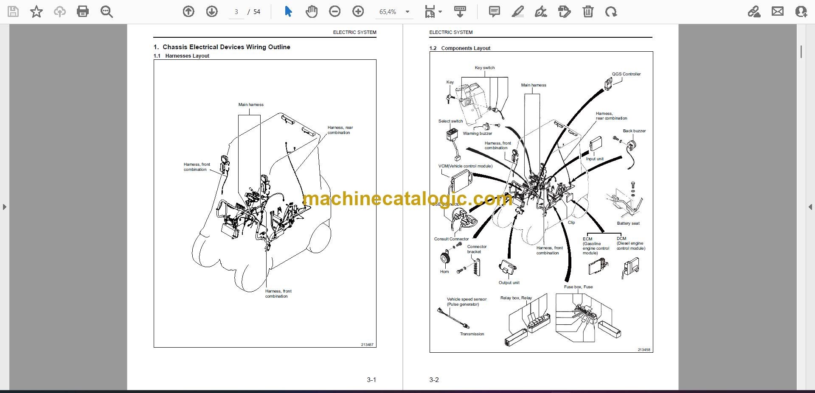Upload file to the cloud
The height and width of the screenshot is (393, 815).
click(59, 11)
